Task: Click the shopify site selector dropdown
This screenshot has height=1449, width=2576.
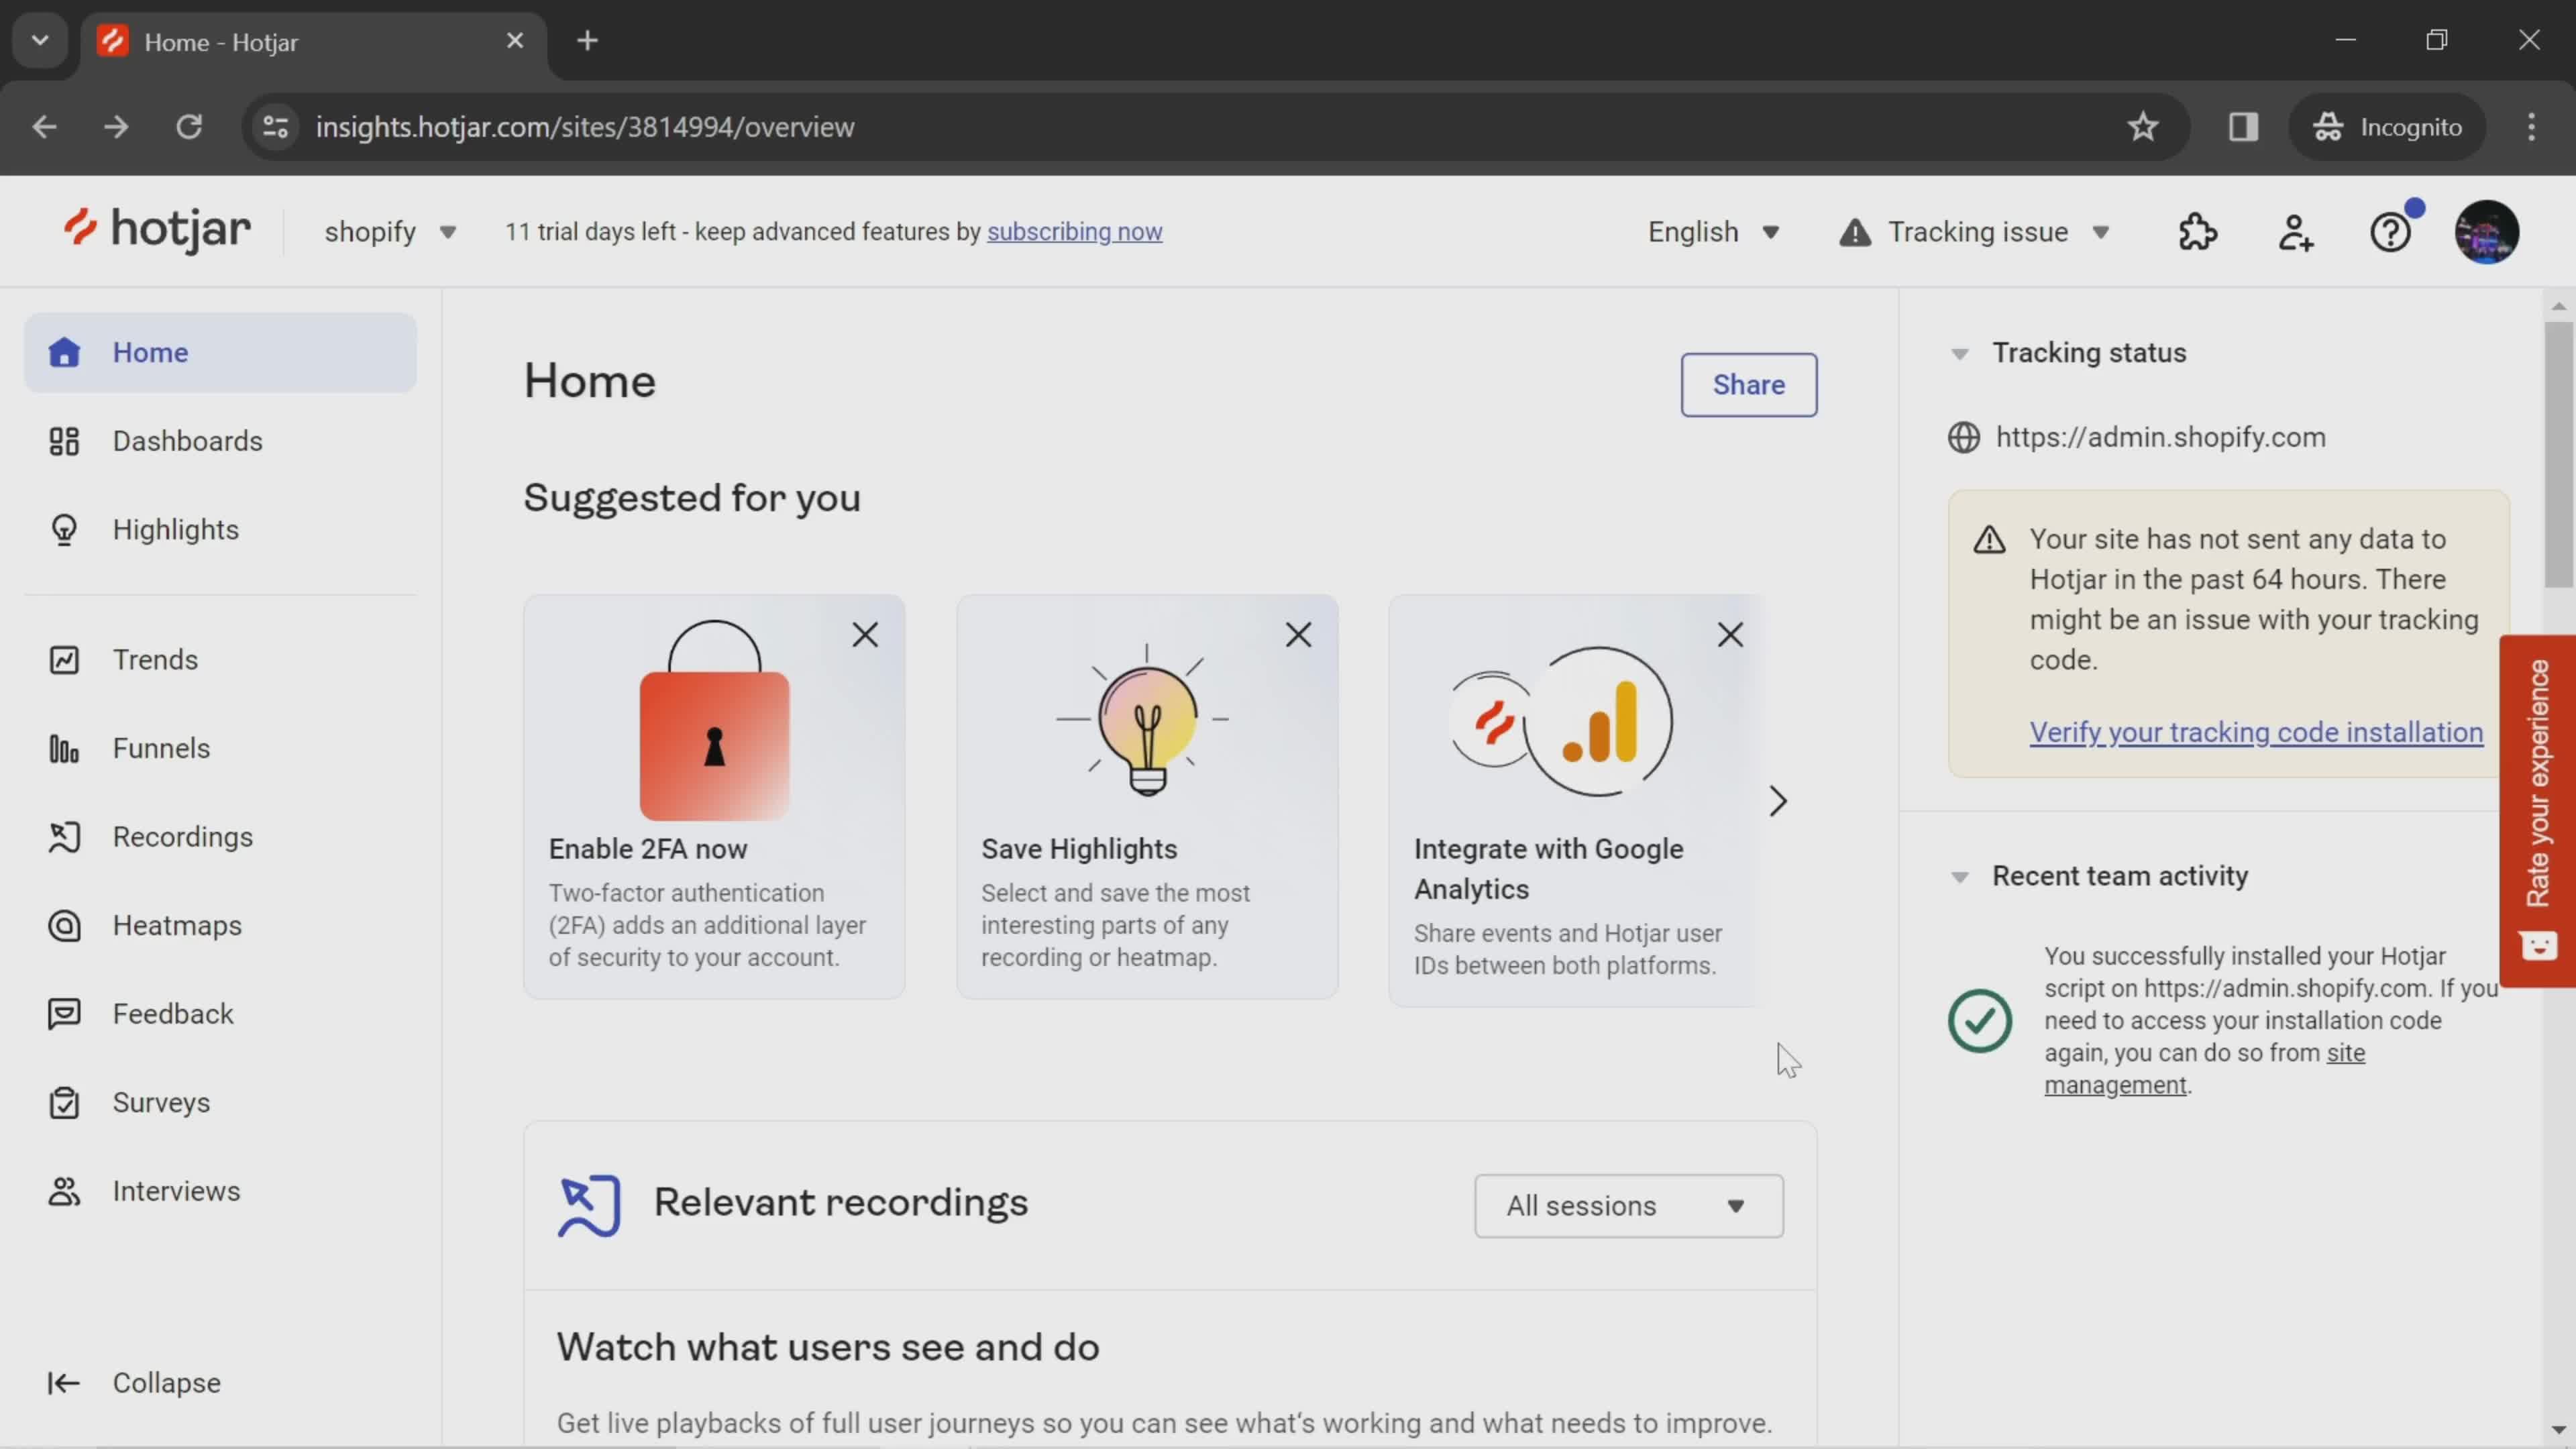Action: 388,231
